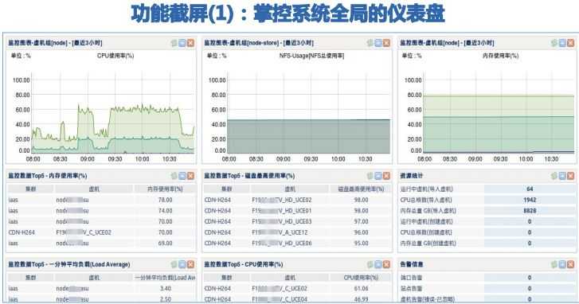
Task: Sort by 集群 column in memory Top5 table
Action: click(x=30, y=189)
